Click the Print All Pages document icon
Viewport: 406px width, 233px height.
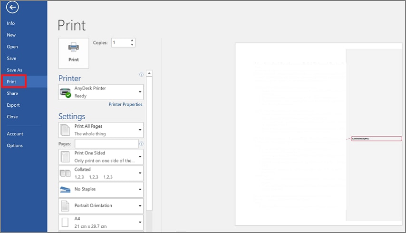[65, 130]
